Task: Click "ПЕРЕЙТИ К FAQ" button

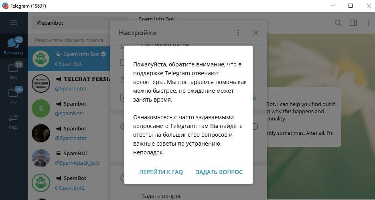Action: pos(161,172)
